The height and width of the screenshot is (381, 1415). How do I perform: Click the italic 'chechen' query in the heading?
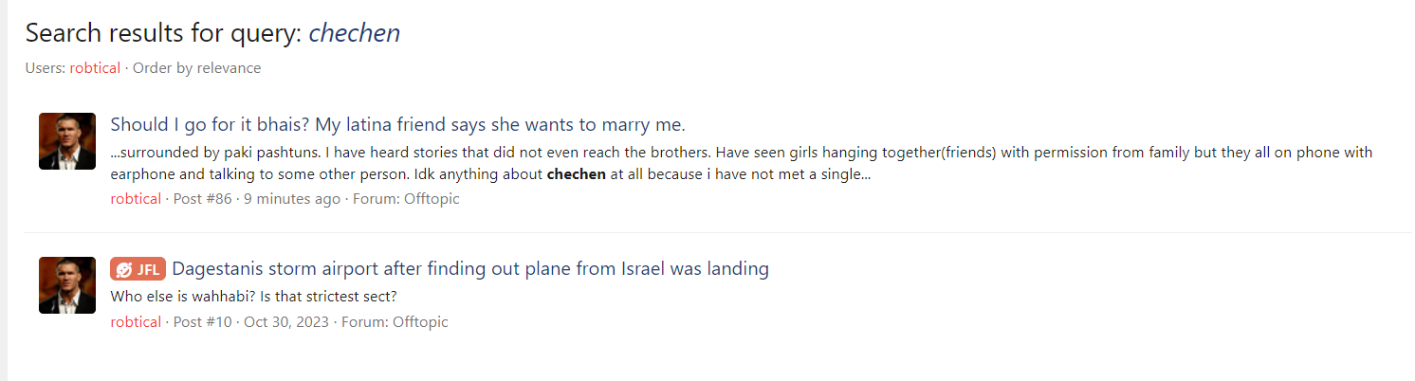(354, 33)
